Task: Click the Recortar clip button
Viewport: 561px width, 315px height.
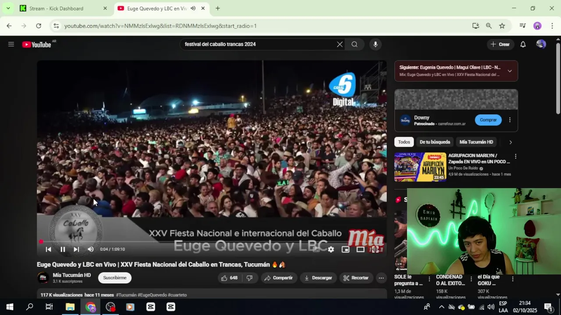Action: click(356, 278)
